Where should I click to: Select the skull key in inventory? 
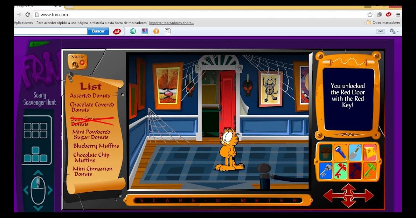(326, 171)
